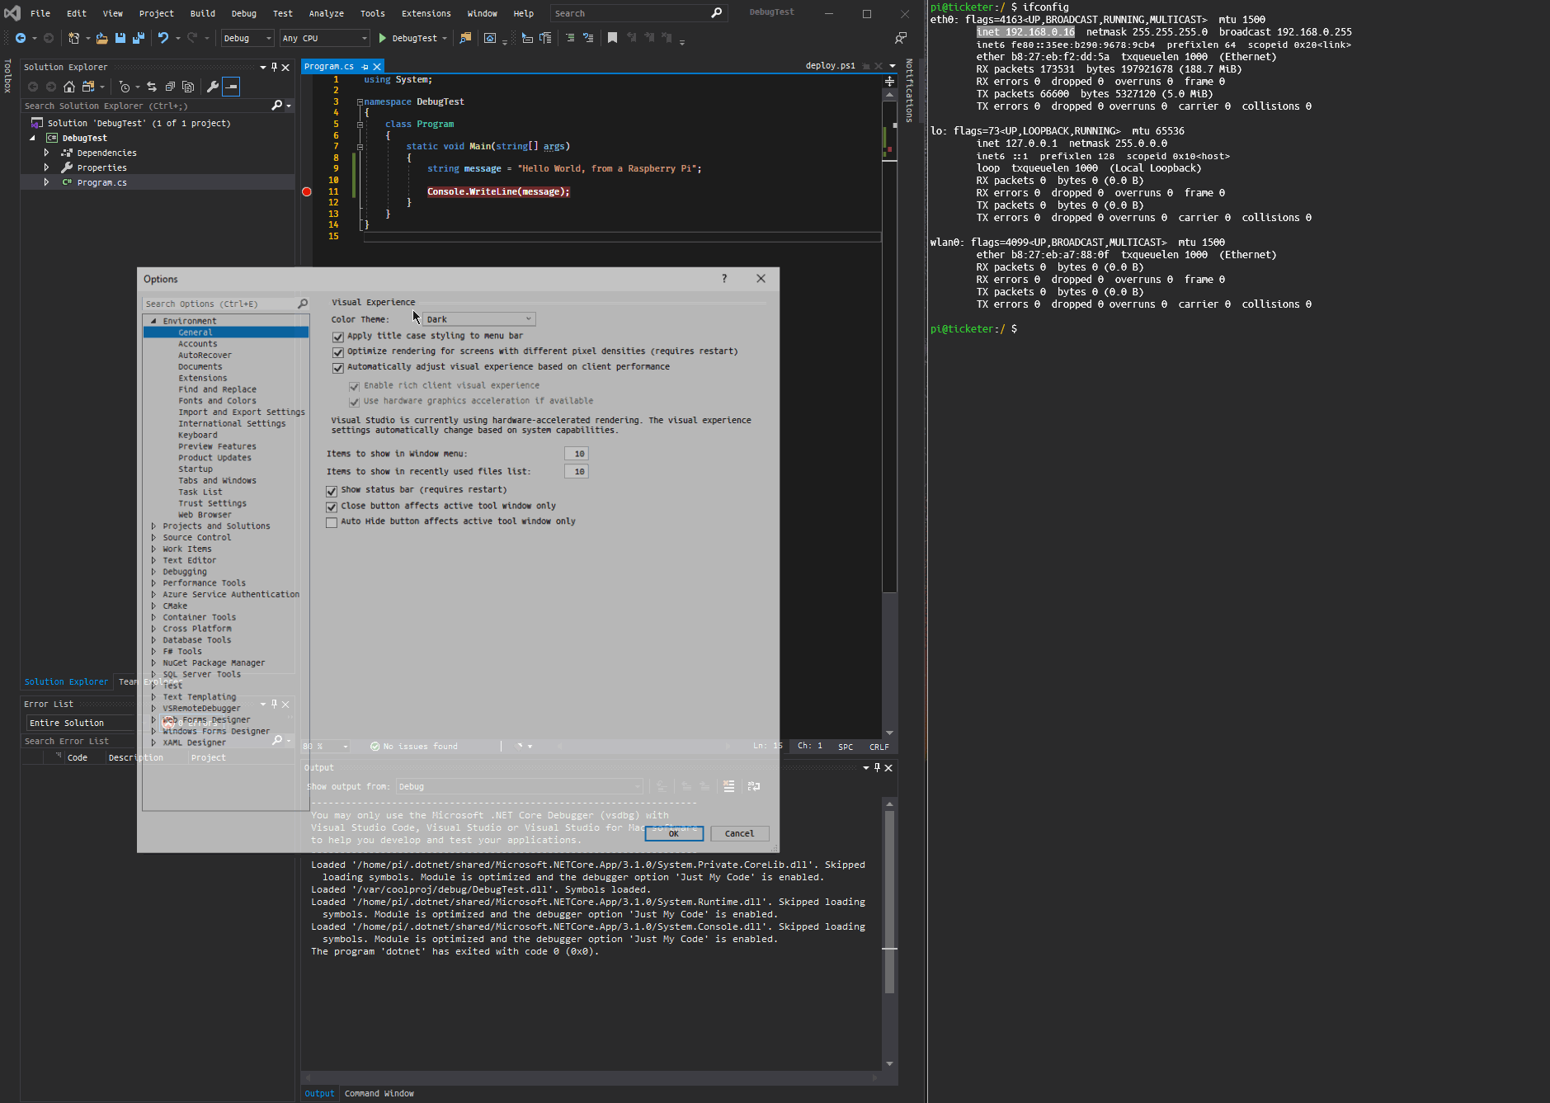This screenshot has height=1103, width=1550.
Task: Toggle Enable rich client visual experience checkbox
Action: pyautogui.click(x=354, y=386)
